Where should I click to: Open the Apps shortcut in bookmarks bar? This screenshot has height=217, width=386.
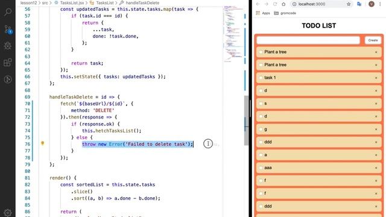263,13
